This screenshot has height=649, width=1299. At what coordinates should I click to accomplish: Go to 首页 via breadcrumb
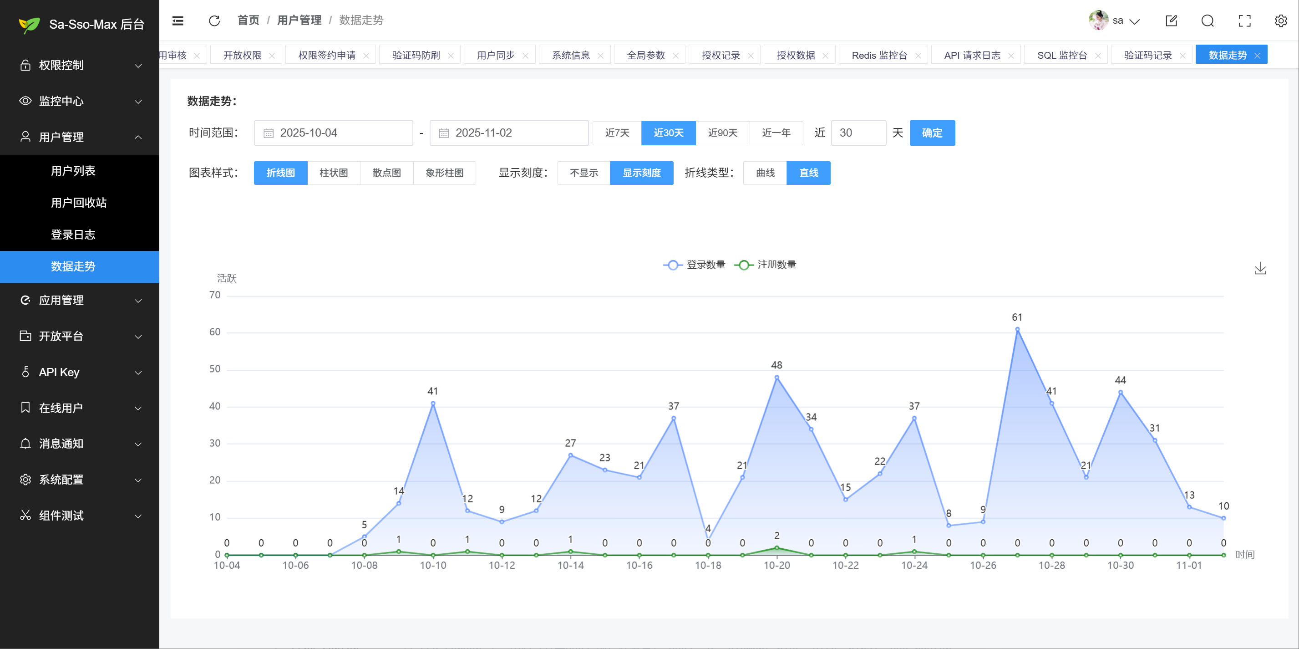click(248, 20)
